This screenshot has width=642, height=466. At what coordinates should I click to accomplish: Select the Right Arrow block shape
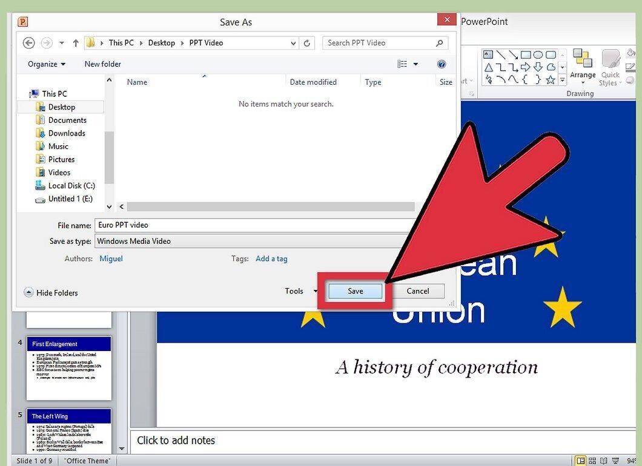[x=526, y=67]
